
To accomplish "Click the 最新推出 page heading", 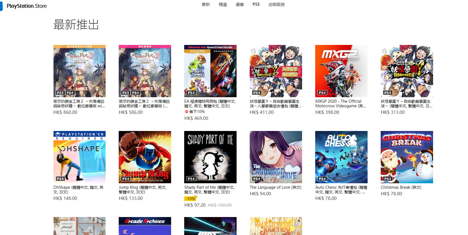I will [x=76, y=25].
